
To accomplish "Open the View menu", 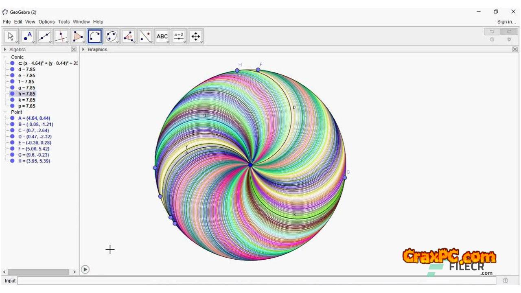I will coord(30,22).
